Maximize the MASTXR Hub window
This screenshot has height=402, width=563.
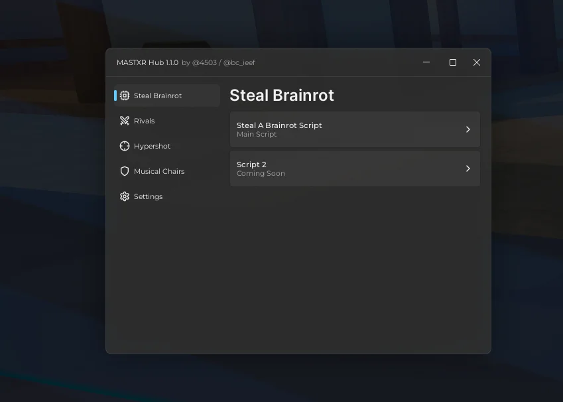pos(453,62)
